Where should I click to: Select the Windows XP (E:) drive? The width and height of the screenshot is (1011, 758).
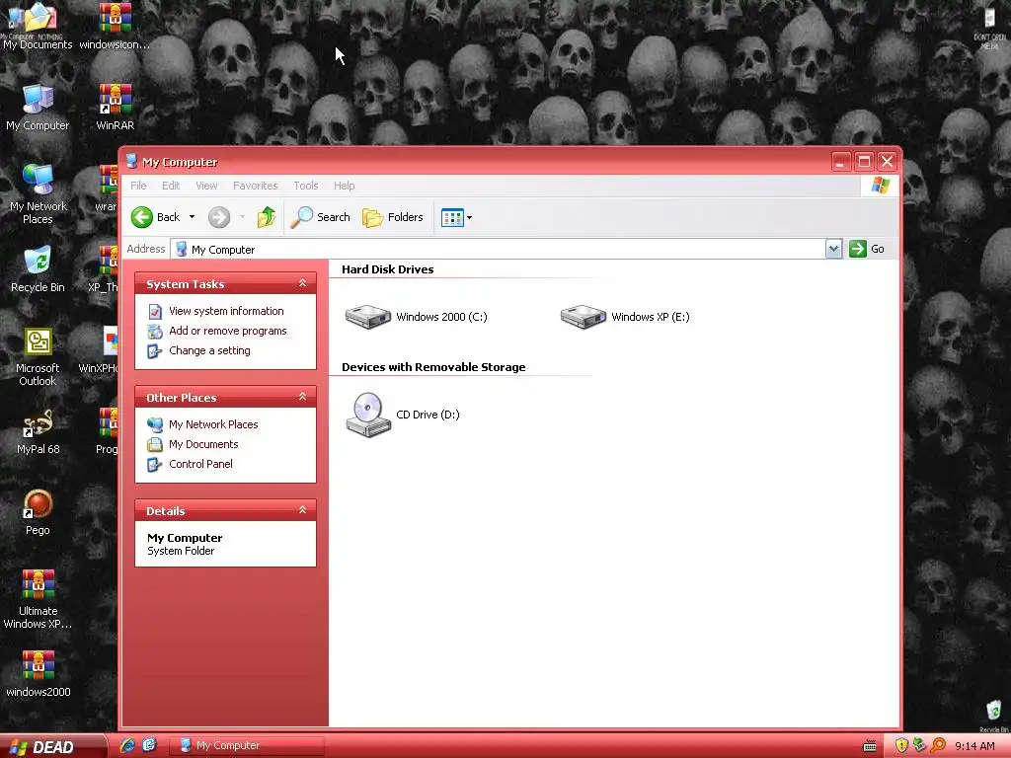tap(625, 317)
